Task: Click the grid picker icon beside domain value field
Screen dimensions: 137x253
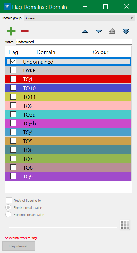Action: pyautogui.click(x=125, y=225)
